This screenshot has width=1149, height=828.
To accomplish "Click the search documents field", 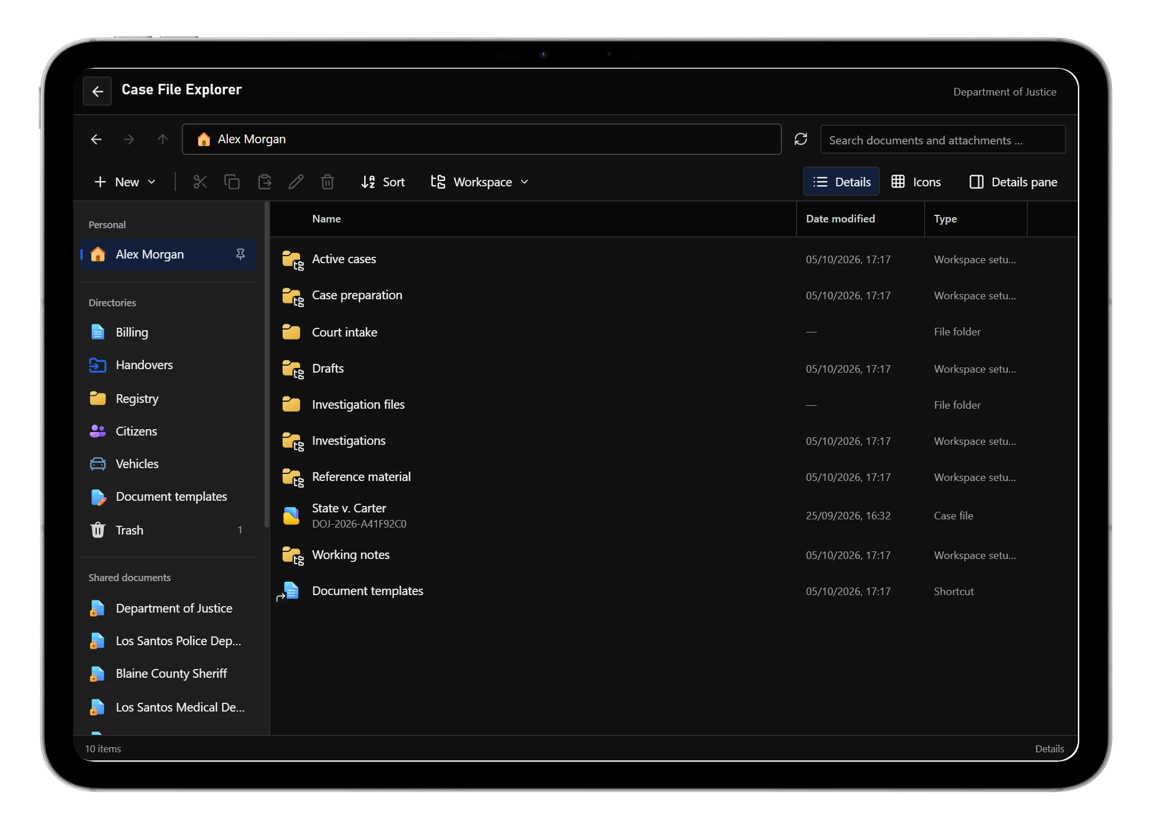I will [943, 140].
